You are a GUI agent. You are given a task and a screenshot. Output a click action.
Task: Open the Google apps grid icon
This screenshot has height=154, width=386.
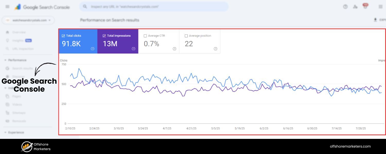[381, 7]
